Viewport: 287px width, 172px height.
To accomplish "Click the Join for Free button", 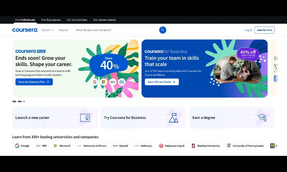I will [264, 30].
